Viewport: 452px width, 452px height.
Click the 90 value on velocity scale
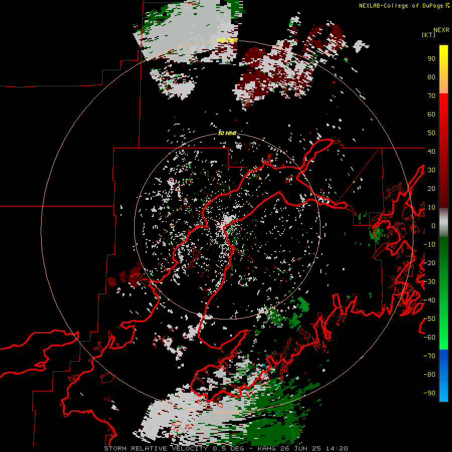point(431,59)
